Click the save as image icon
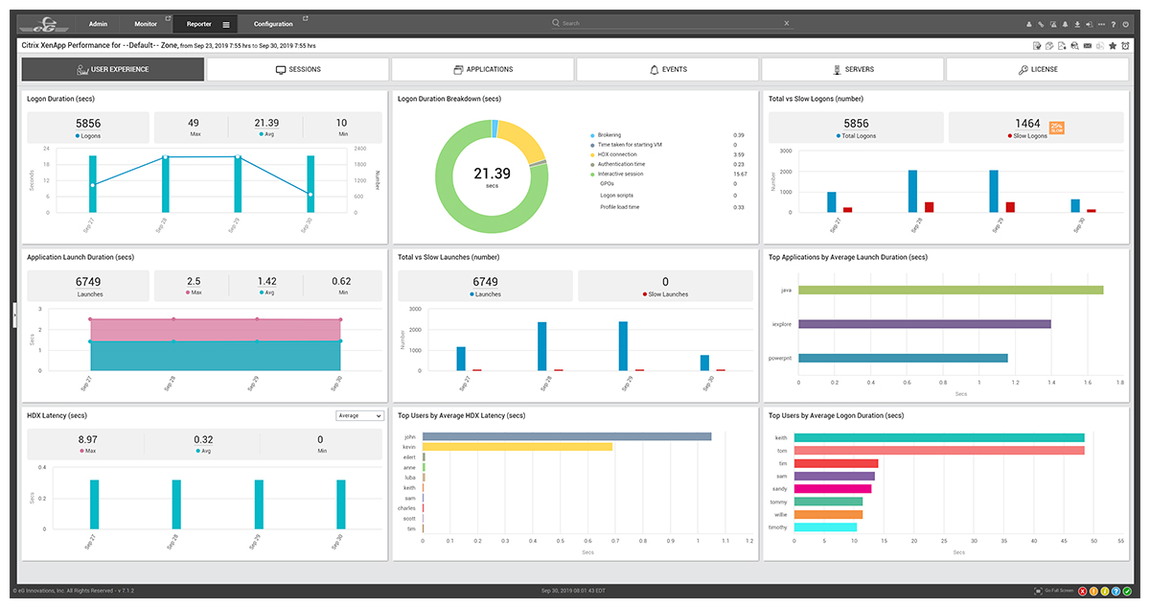This screenshot has width=1150, height=608. pos(1062,46)
